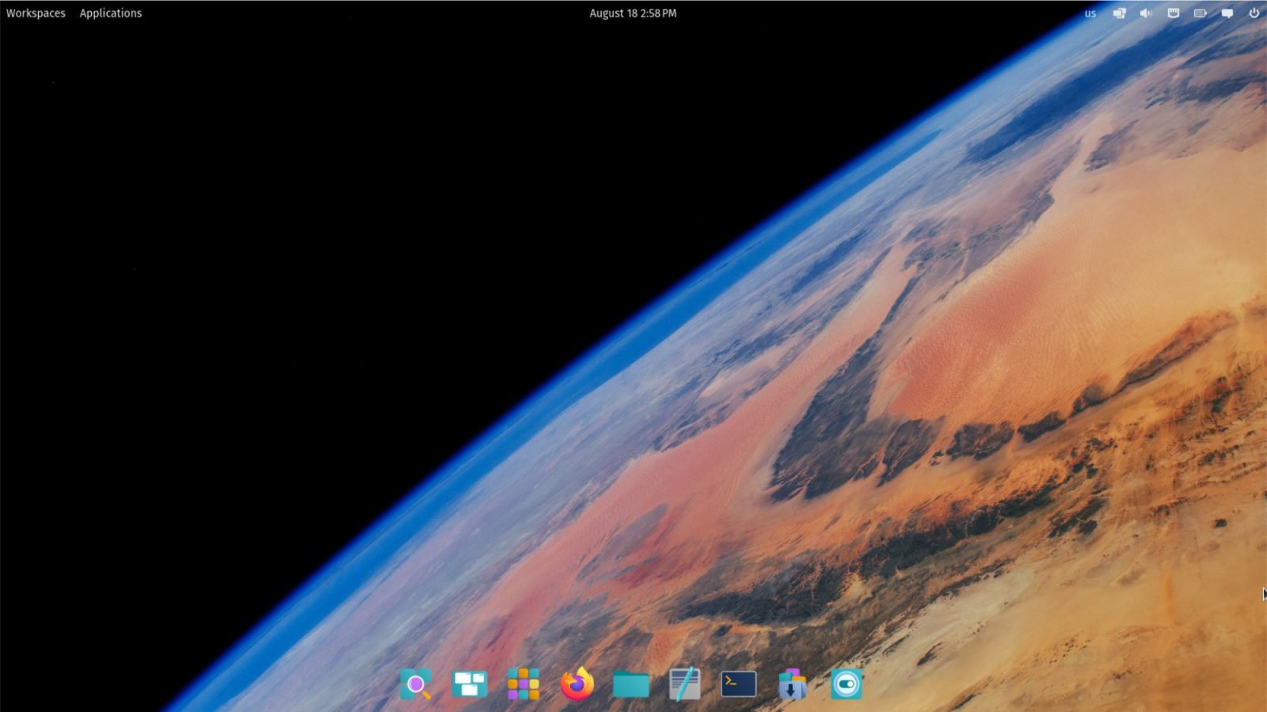
Task: Open the COSMIC Store
Action: pyautogui.click(x=791, y=684)
